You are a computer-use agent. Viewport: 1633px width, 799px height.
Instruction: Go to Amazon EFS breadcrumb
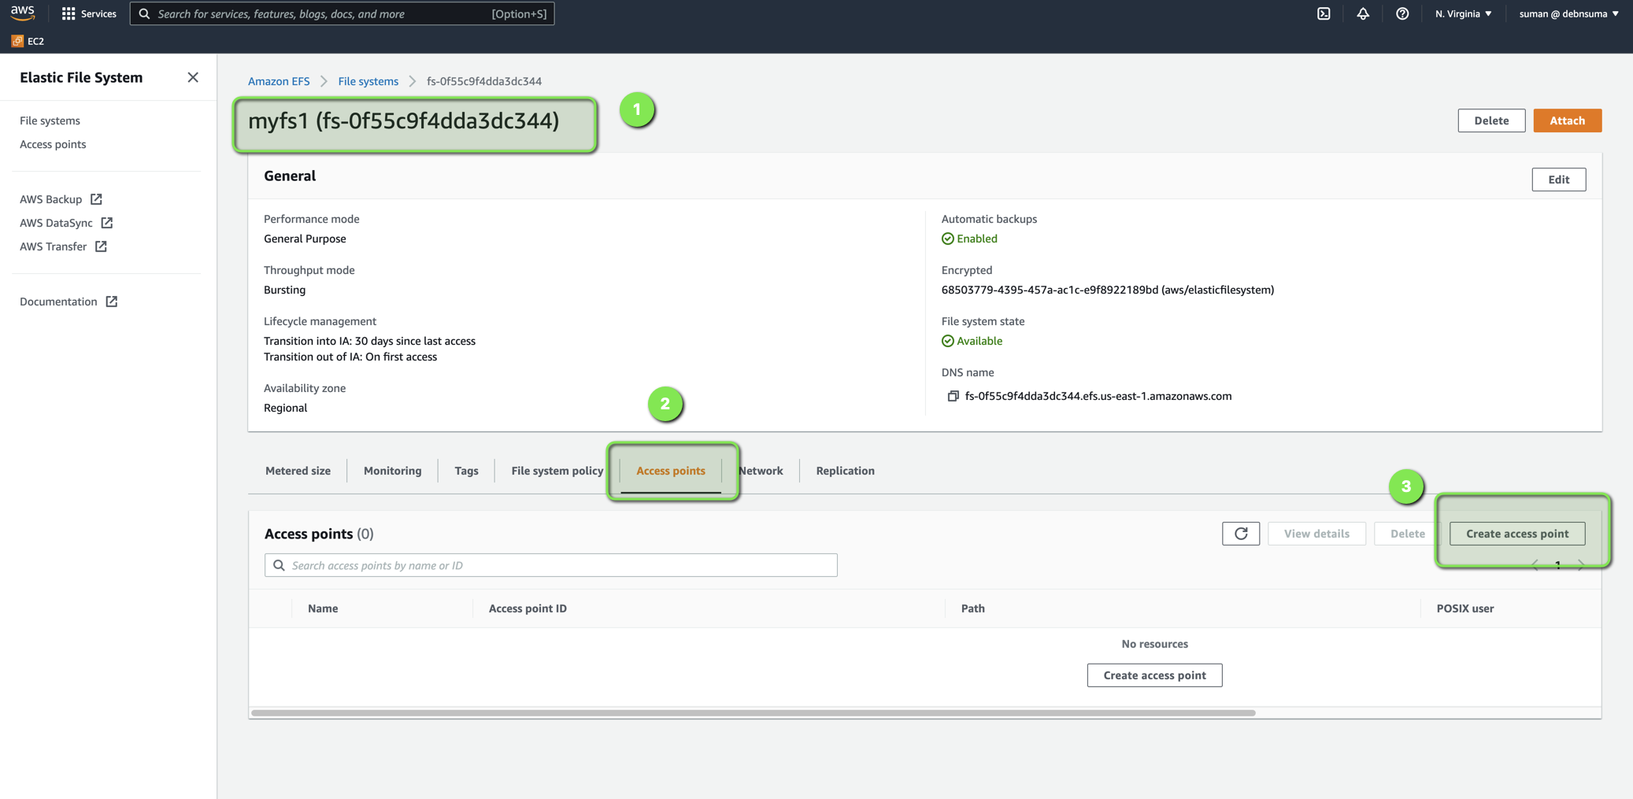279,81
